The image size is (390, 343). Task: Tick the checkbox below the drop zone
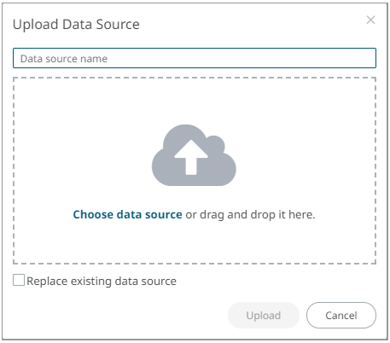coord(19,280)
